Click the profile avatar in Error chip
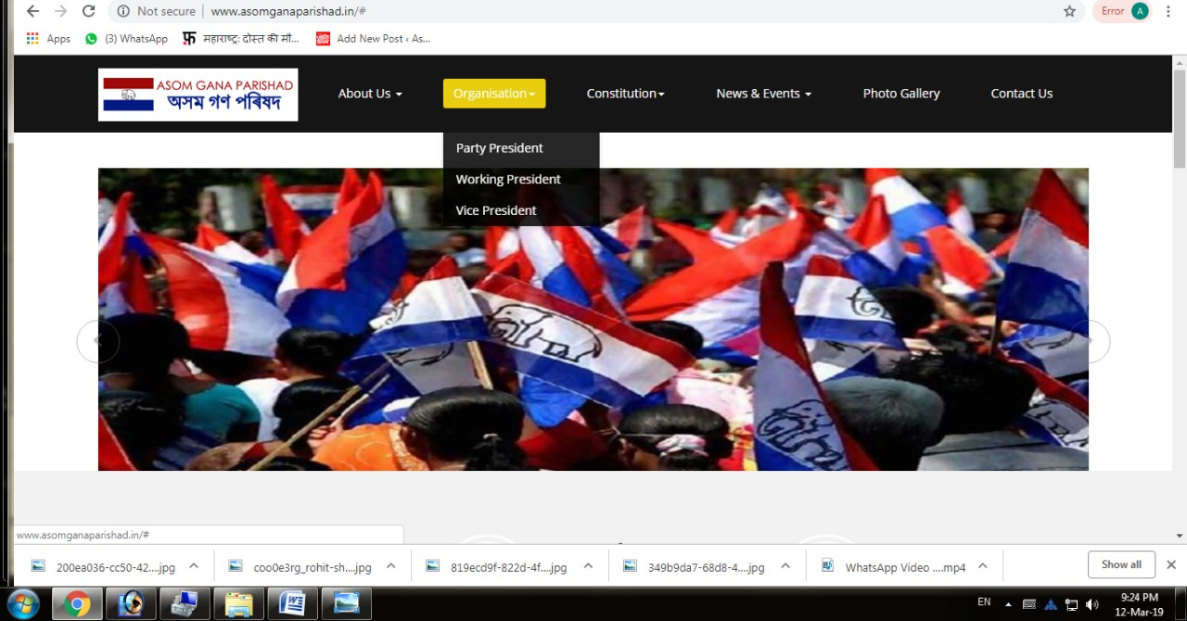Screen dimensions: 1187x621 coord(1140,11)
